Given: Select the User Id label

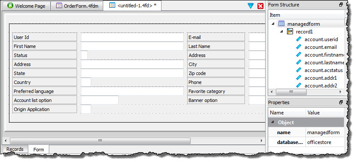Looking at the screenshot, I should pyautogui.click(x=45, y=37).
